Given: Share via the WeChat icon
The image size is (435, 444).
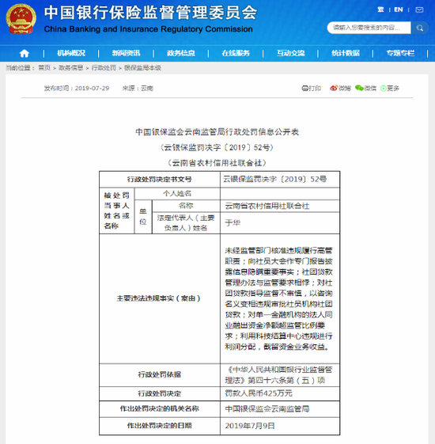Looking at the screenshot, I should pyautogui.click(x=359, y=89).
